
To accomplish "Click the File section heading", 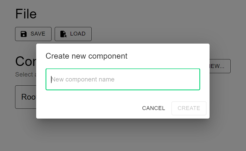I will 26,14.
